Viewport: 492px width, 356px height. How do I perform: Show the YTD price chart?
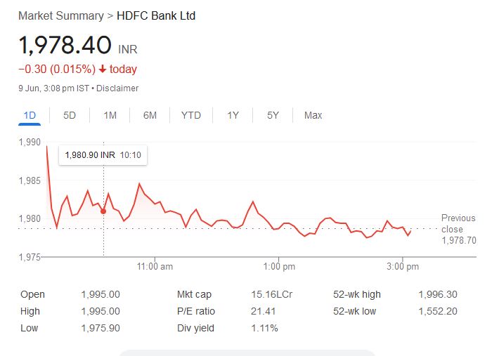pos(190,115)
